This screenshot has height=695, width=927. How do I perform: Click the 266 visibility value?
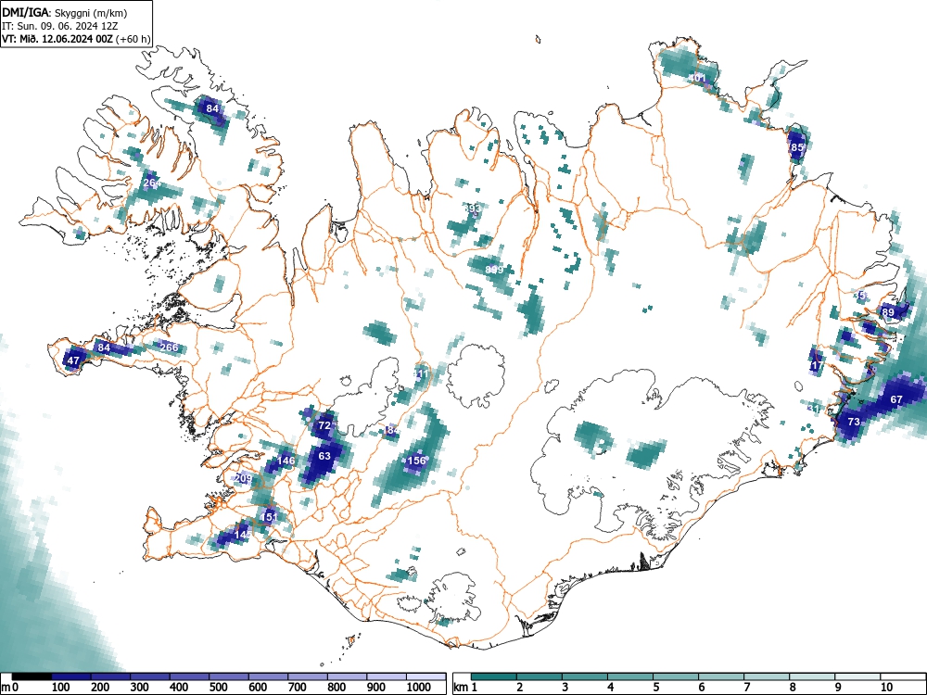pyautogui.click(x=169, y=347)
